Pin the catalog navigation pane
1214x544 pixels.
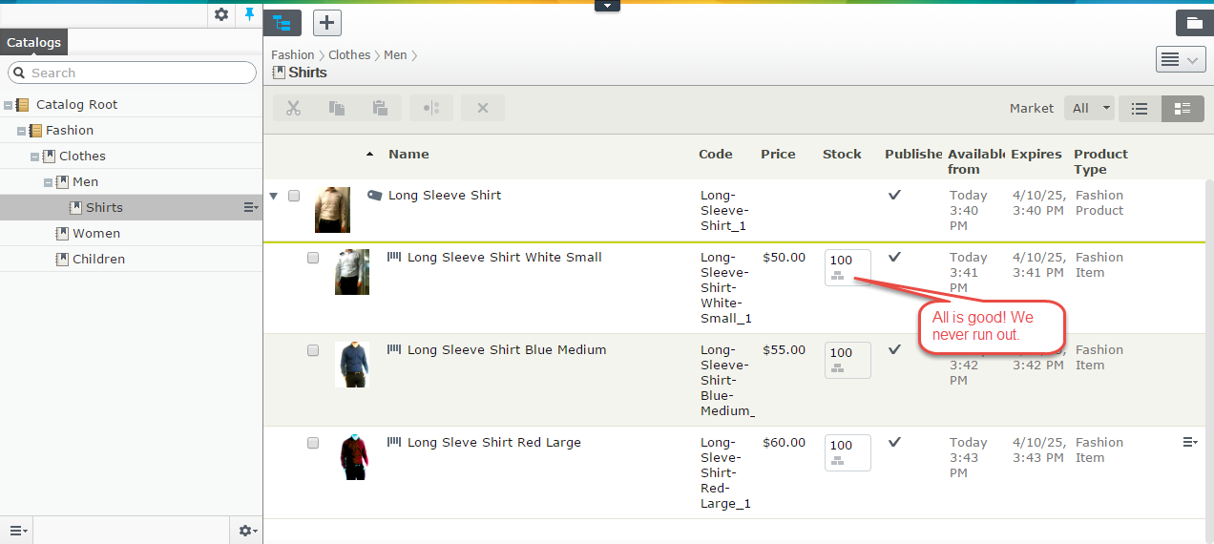click(x=250, y=14)
